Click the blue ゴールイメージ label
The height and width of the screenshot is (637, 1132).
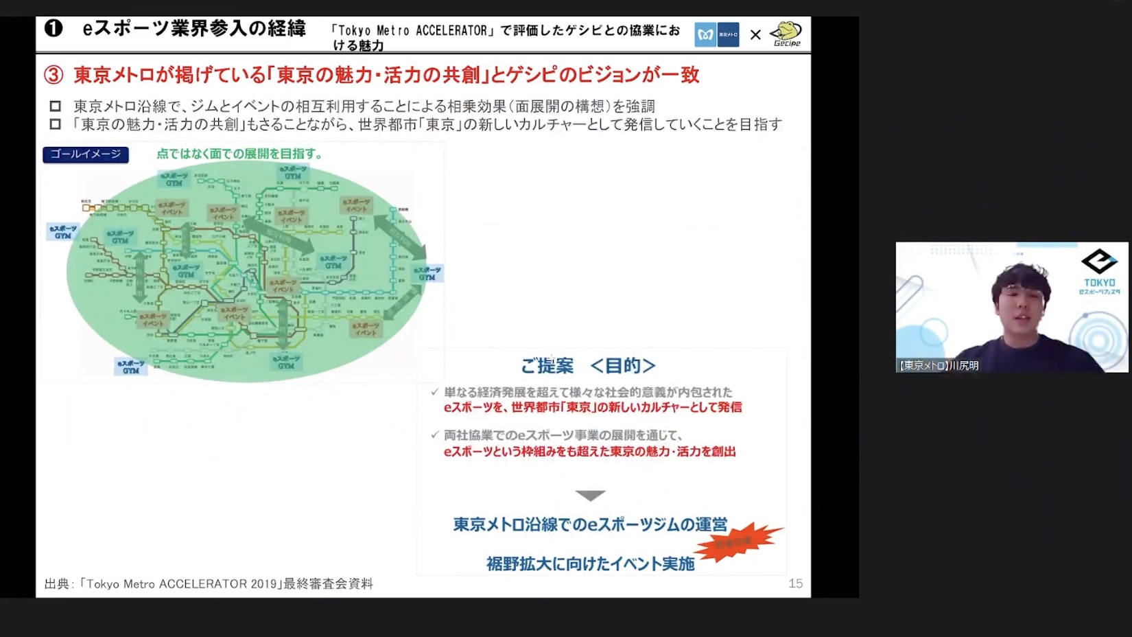click(86, 154)
